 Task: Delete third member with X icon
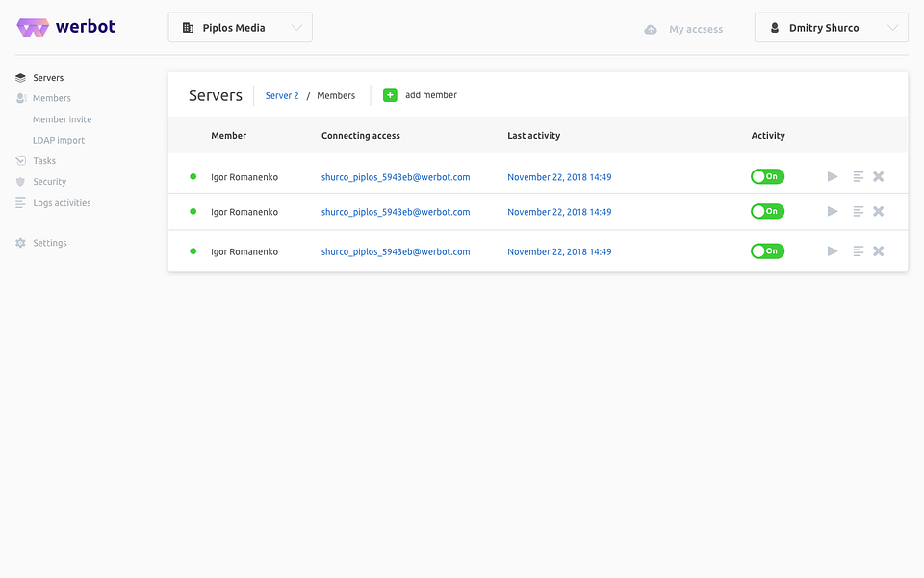[878, 251]
